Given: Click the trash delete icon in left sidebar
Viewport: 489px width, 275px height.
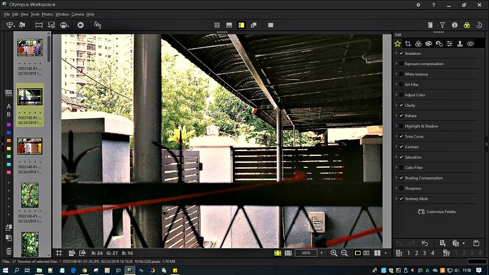Looking at the screenshot, I should click(x=9, y=251).
